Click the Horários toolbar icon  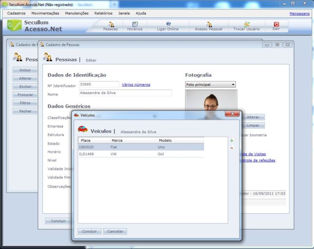click(x=135, y=26)
